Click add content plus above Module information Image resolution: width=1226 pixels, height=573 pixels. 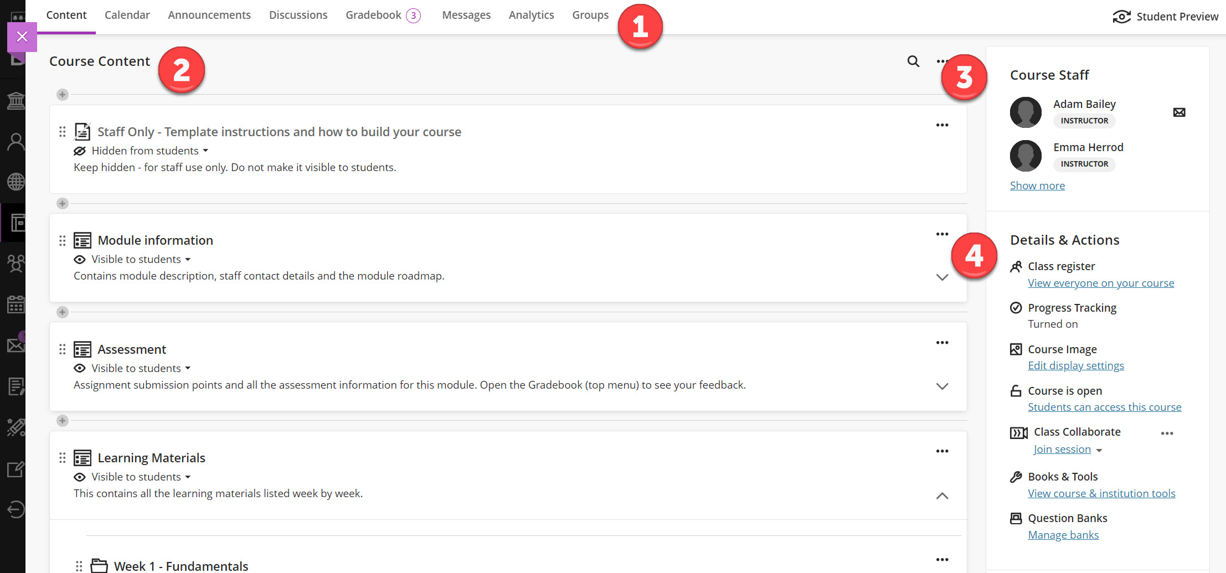(x=63, y=204)
